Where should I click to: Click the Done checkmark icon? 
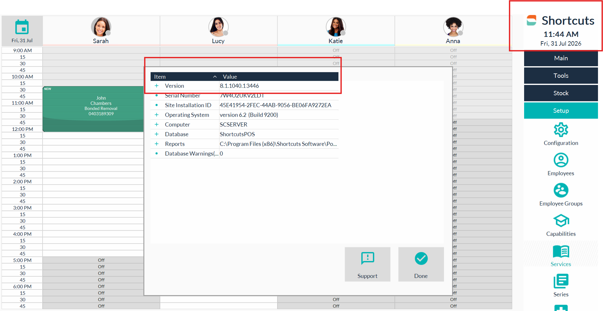(x=421, y=258)
